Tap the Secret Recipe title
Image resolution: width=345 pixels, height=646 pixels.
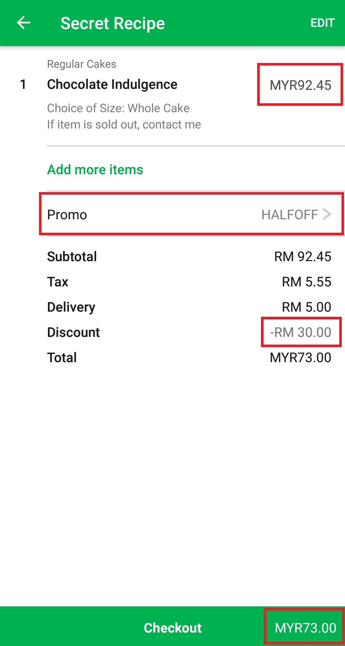coord(112,23)
